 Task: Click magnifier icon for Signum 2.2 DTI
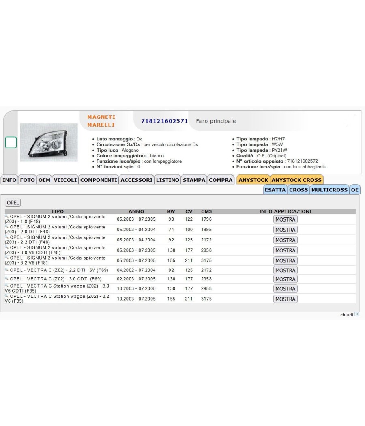coord(7,237)
